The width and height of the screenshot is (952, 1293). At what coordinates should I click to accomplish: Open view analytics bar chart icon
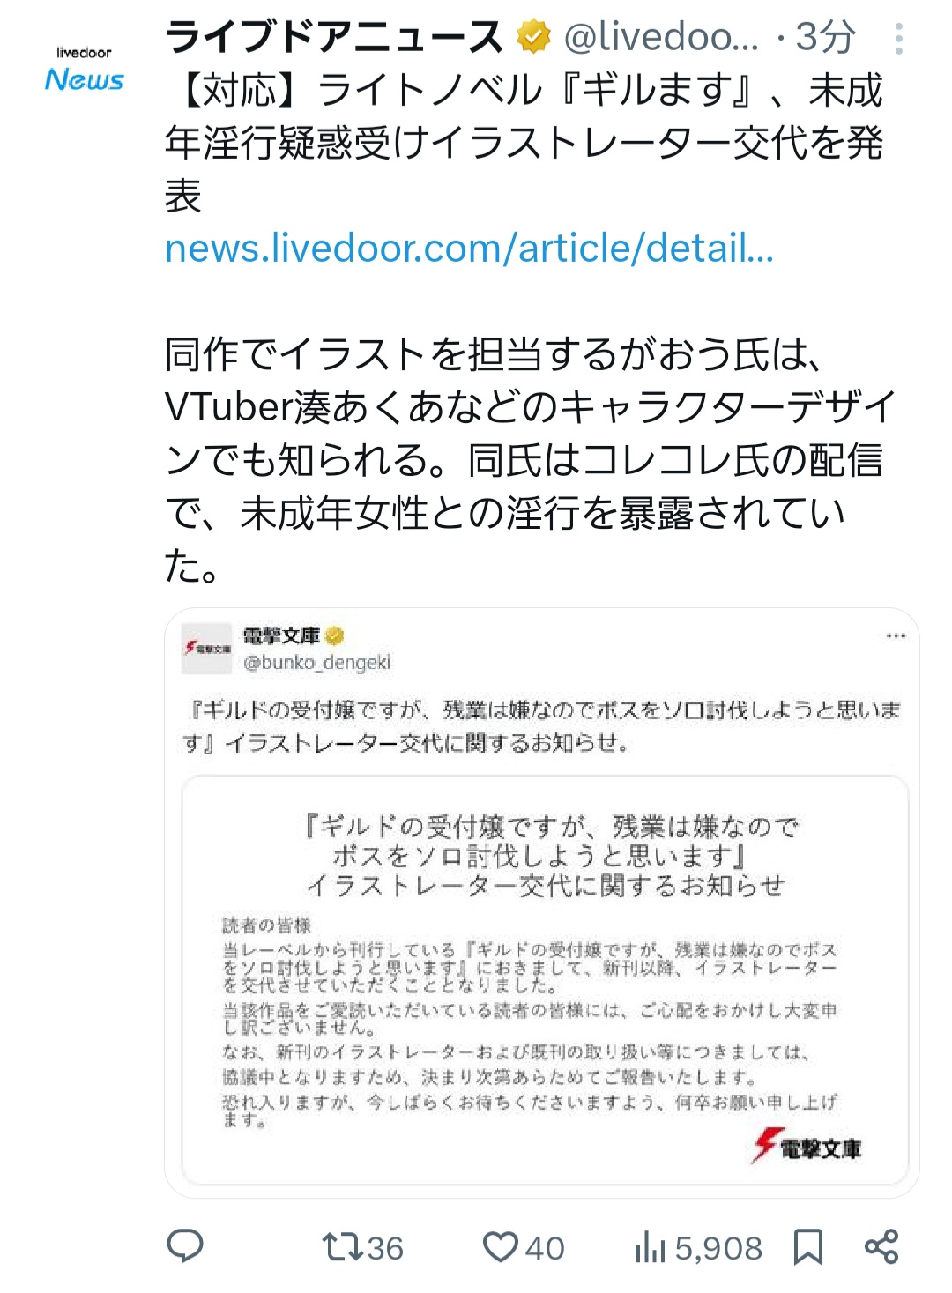pyautogui.click(x=651, y=1247)
